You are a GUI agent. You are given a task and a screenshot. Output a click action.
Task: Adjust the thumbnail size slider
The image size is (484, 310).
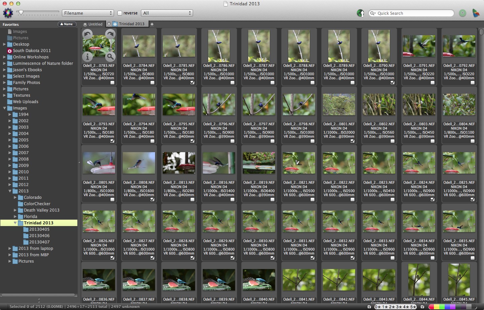coord(21,13)
